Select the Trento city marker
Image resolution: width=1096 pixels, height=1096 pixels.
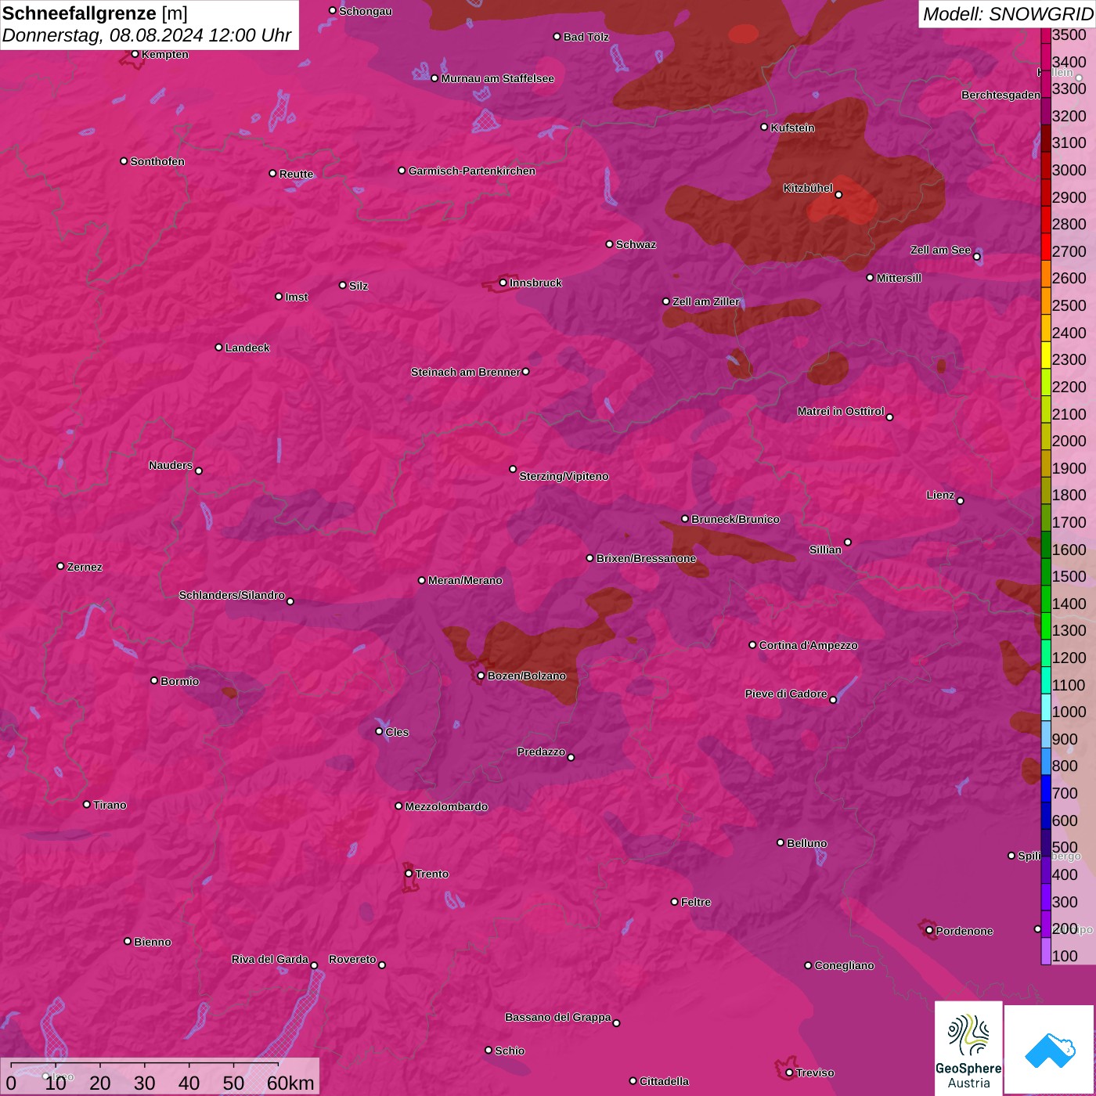[x=409, y=874]
